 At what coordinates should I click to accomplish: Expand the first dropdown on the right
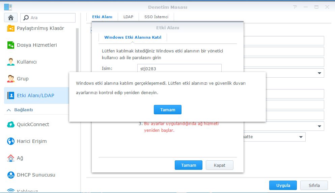pos(319,73)
